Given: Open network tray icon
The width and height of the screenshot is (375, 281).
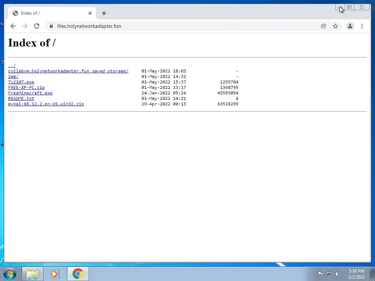Looking at the screenshot, I should click(329, 274).
